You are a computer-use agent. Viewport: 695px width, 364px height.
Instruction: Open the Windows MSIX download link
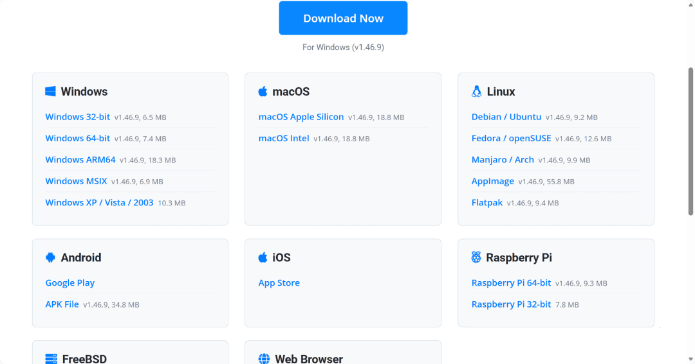76,181
